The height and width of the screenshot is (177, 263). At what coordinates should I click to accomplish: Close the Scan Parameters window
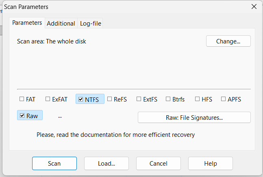[x=254, y=6]
